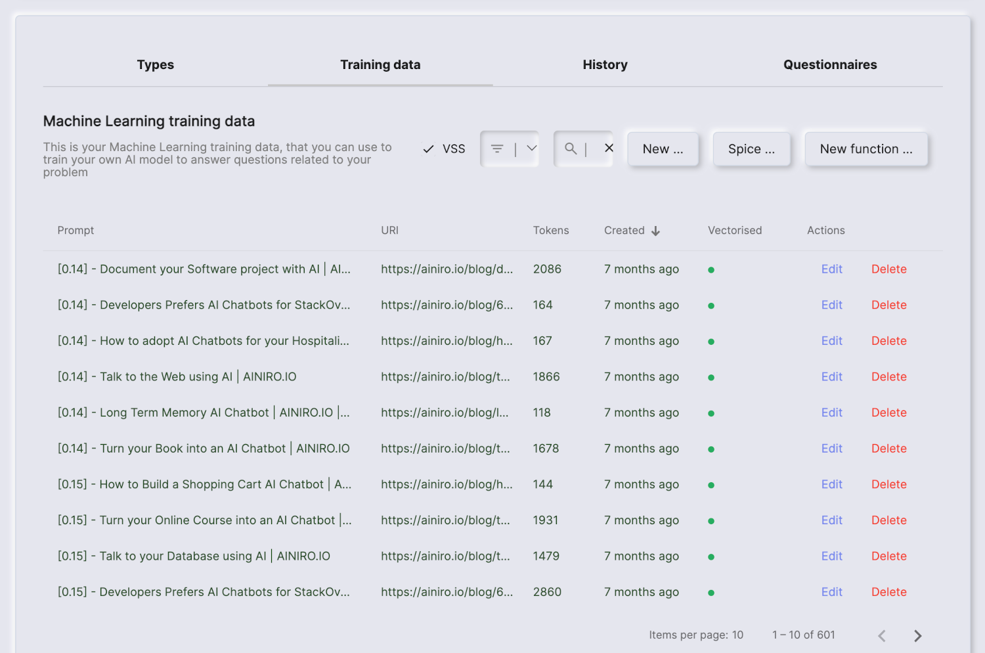This screenshot has width=985, height=653.
Task: Select the prompt Turn your Book into an AI Chatbot
Action: pyautogui.click(x=204, y=449)
